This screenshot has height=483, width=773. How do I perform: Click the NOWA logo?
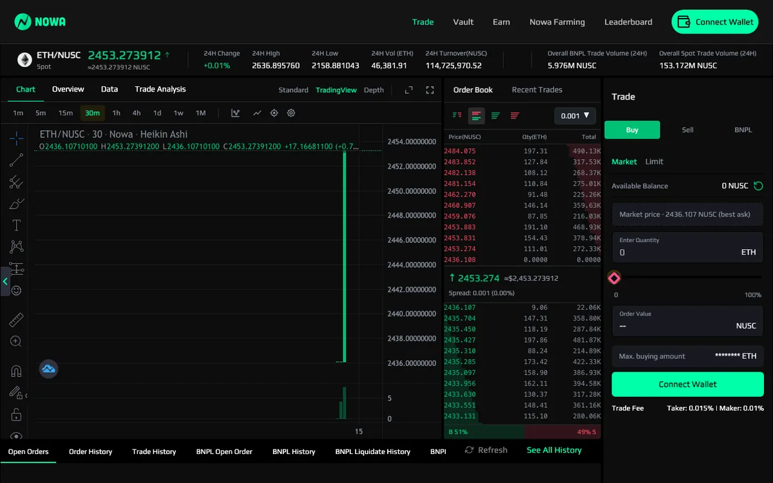coord(40,22)
